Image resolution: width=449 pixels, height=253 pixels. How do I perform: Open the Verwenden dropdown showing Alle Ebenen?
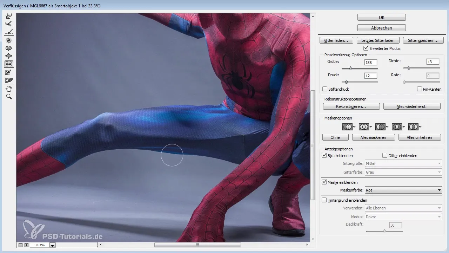tap(403, 208)
